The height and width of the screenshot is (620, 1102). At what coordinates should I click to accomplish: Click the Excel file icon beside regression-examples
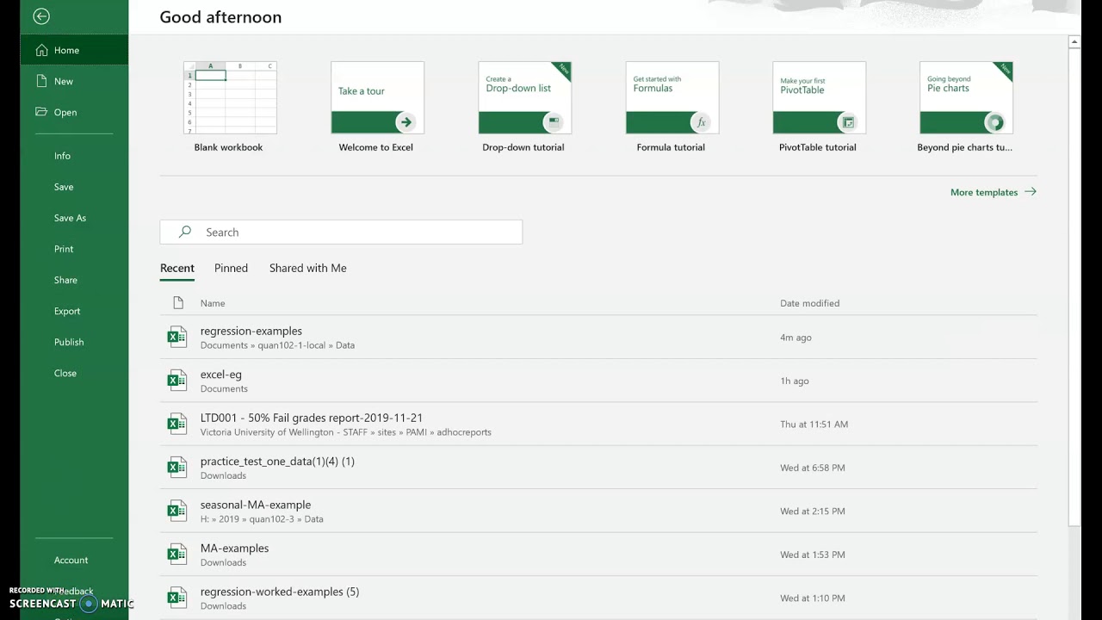point(177,337)
